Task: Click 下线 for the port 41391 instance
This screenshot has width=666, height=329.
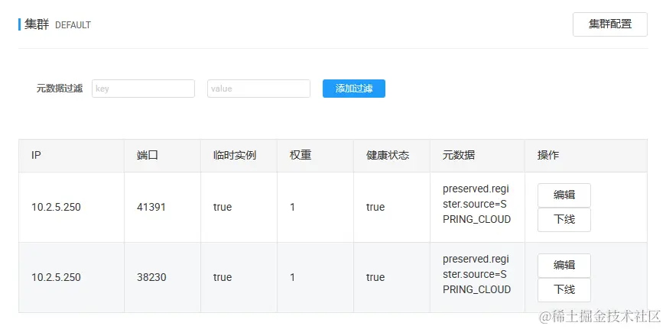Action: click(x=564, y=220)
